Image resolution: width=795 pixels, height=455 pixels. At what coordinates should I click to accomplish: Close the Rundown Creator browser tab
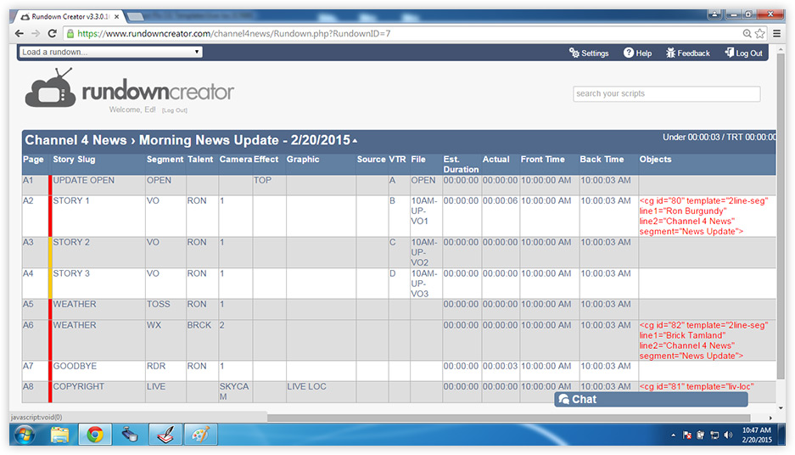[116, 17]
